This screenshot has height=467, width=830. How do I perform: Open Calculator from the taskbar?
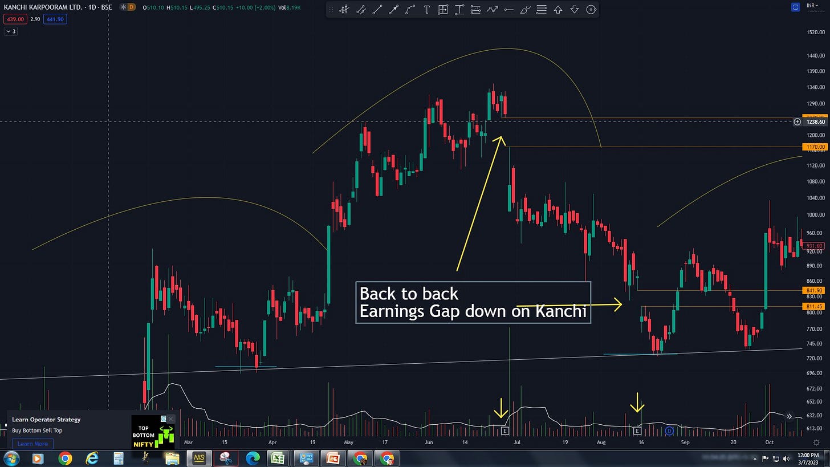pos(119,458)
